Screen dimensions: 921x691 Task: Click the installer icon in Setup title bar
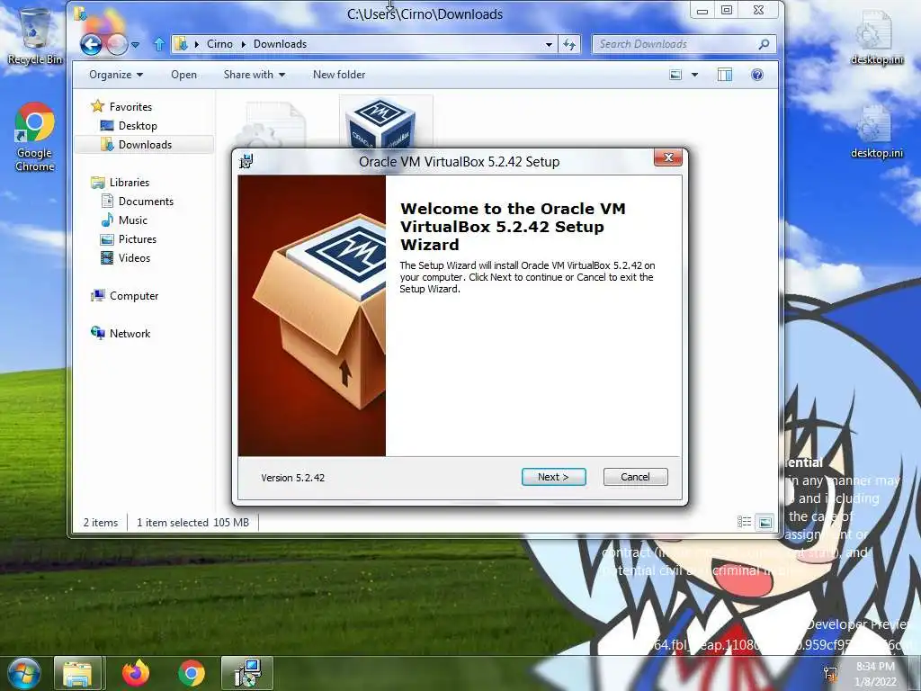pyautogui.click(x=246, y=161)
